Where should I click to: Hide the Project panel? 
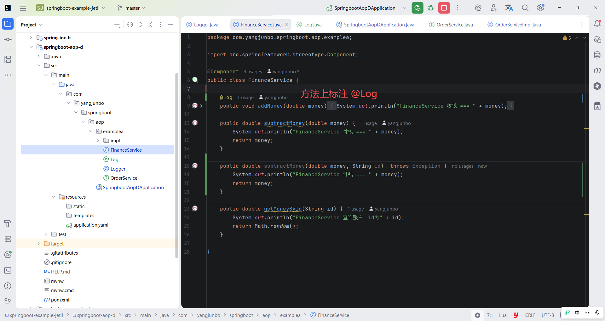click(x=171, y=25)
